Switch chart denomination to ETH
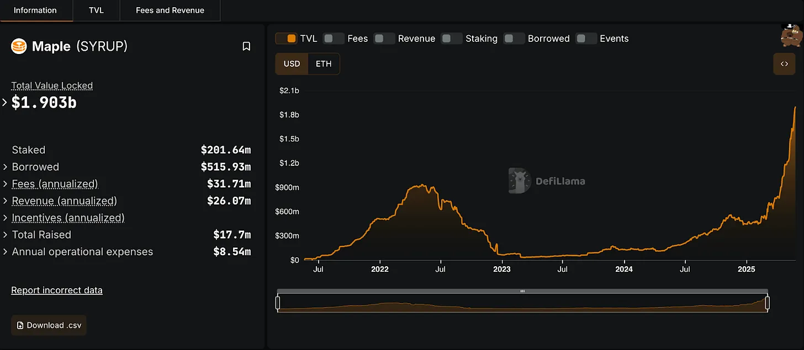This screenshot has height=350, width=804. point(324,64)
